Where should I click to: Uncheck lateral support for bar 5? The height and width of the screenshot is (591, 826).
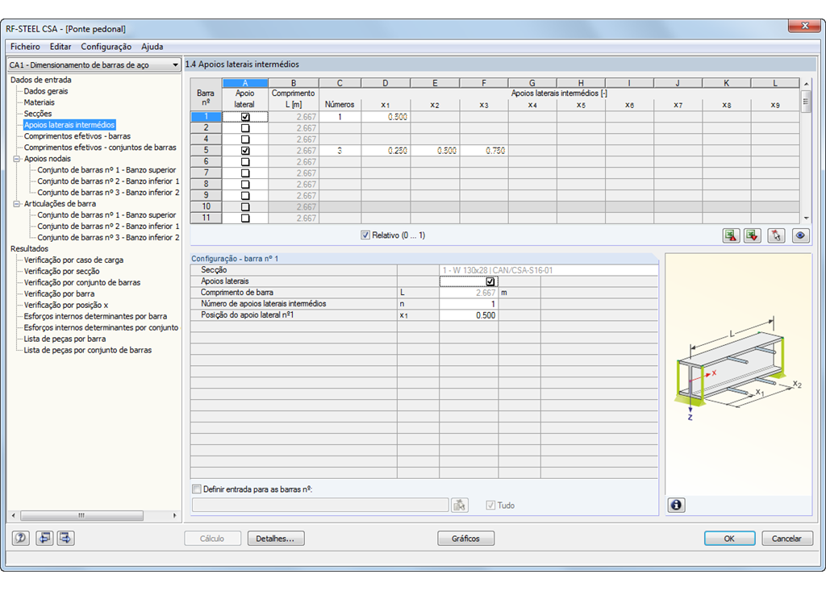245,151
